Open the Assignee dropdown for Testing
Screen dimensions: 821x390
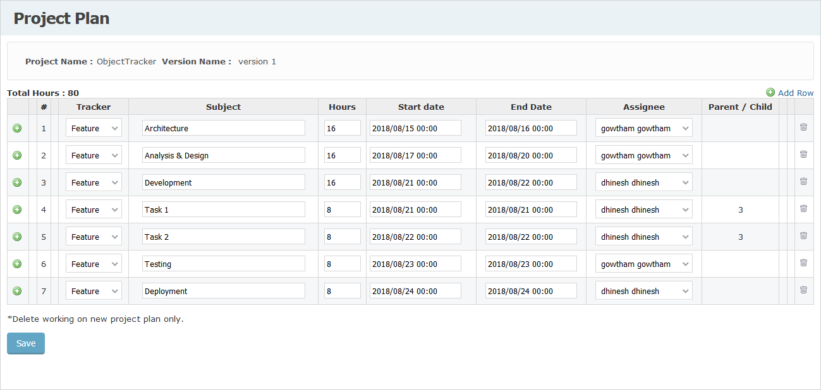[643, 263]
